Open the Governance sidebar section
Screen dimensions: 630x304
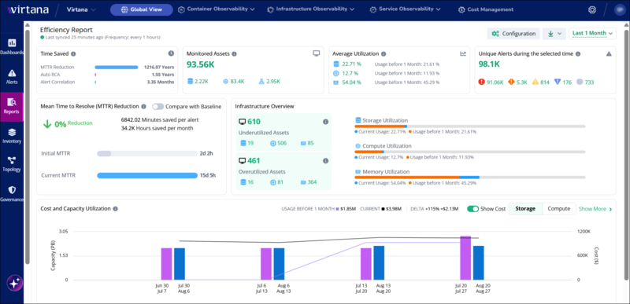(x=12, y=194)
